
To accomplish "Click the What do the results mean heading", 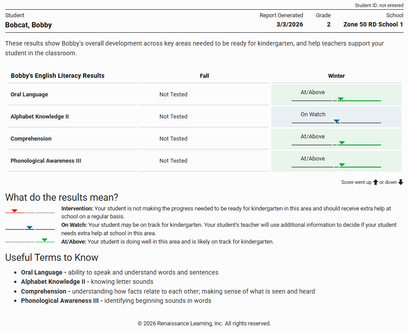I will [62, 198].
